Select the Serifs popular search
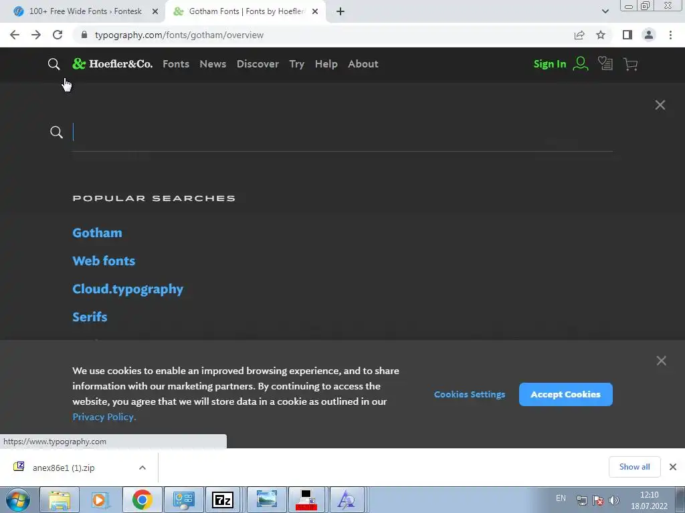685x513 pixels. click(90, 317)
